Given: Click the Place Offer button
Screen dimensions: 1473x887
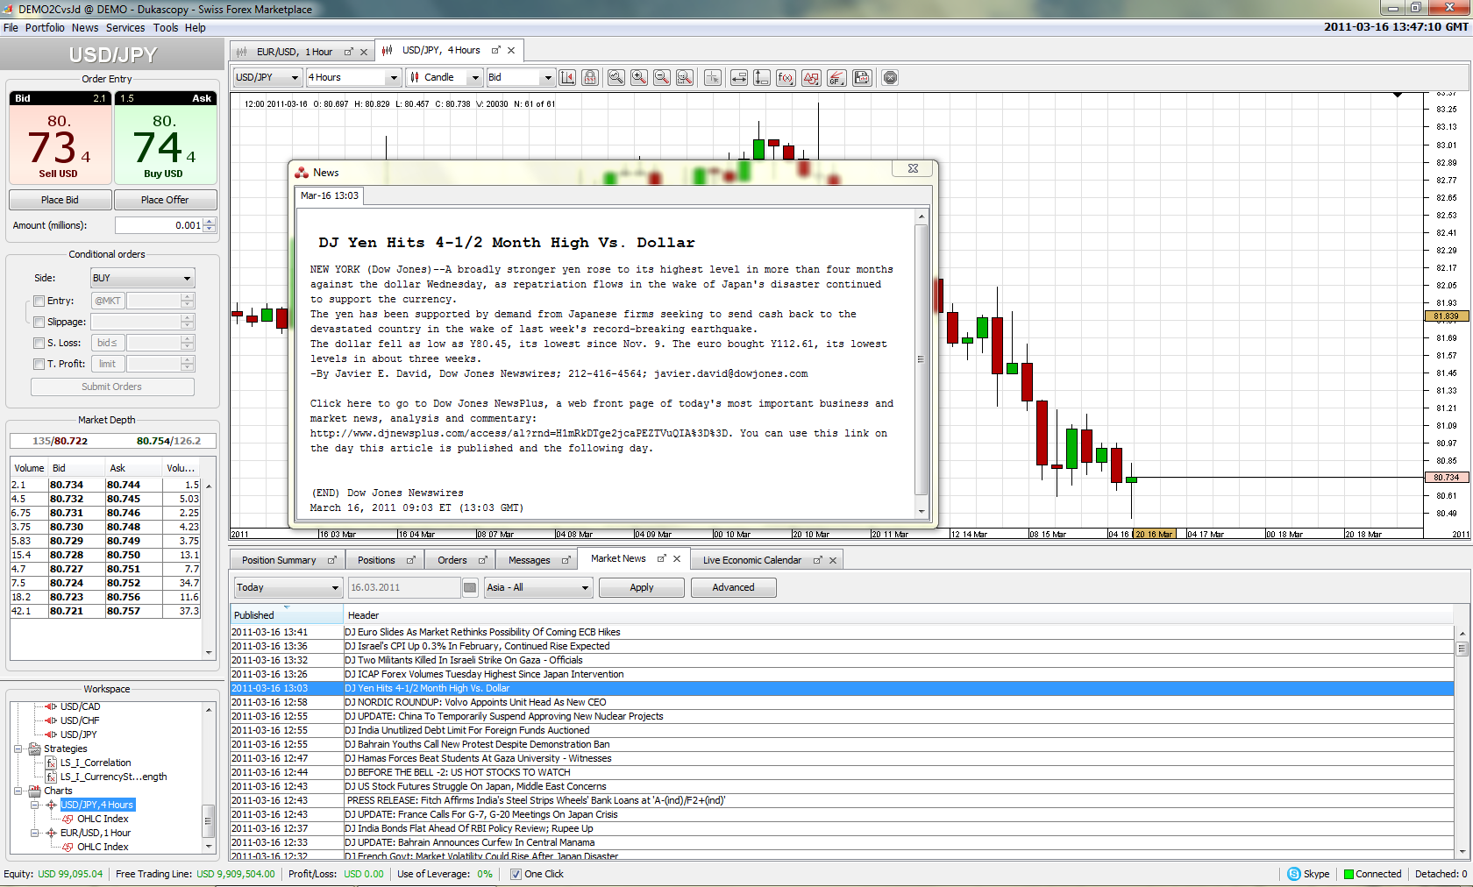Looking at the screenshot, I should 165,200.
